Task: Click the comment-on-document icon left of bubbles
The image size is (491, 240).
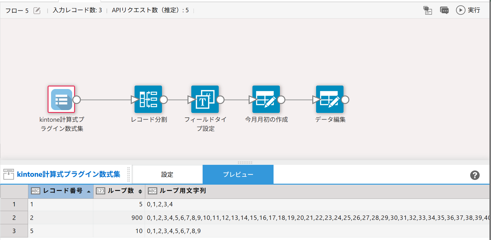Action: coord(427,10)
